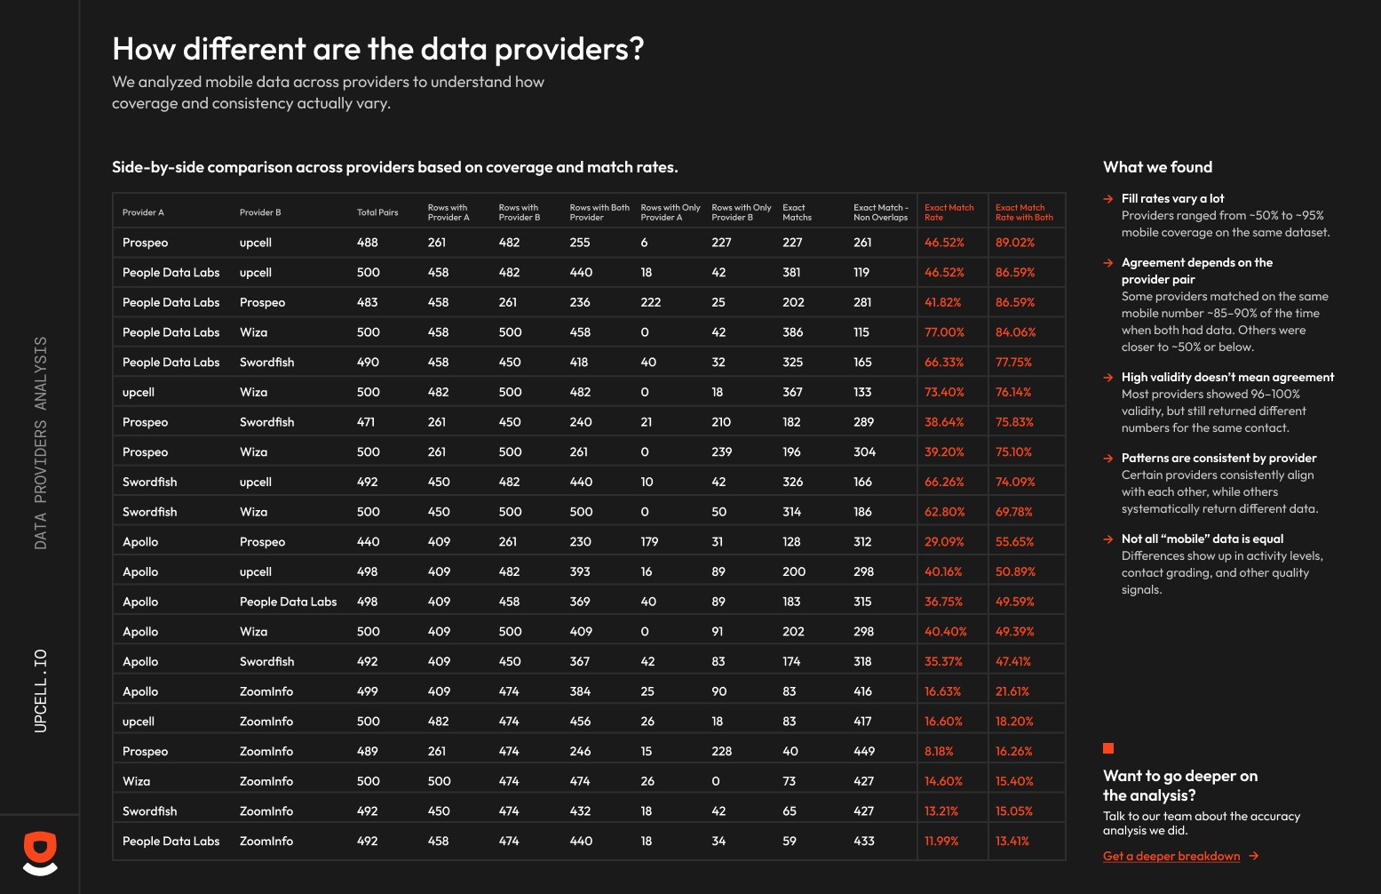Click the arrow beside 'Patterns are consistent by provider'
Viewport: 1381px width, 894px height.
point(1108,459)
